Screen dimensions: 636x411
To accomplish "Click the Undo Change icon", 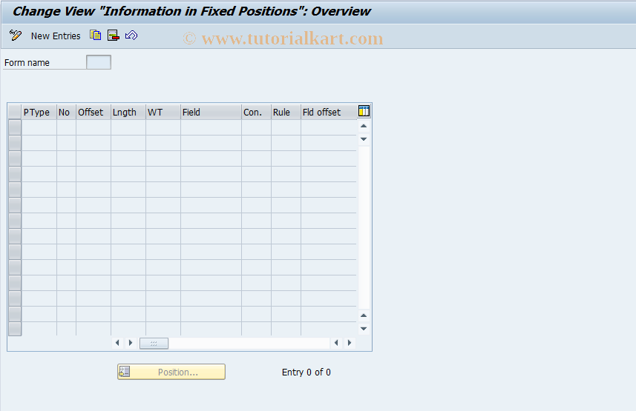I will 131,36.
